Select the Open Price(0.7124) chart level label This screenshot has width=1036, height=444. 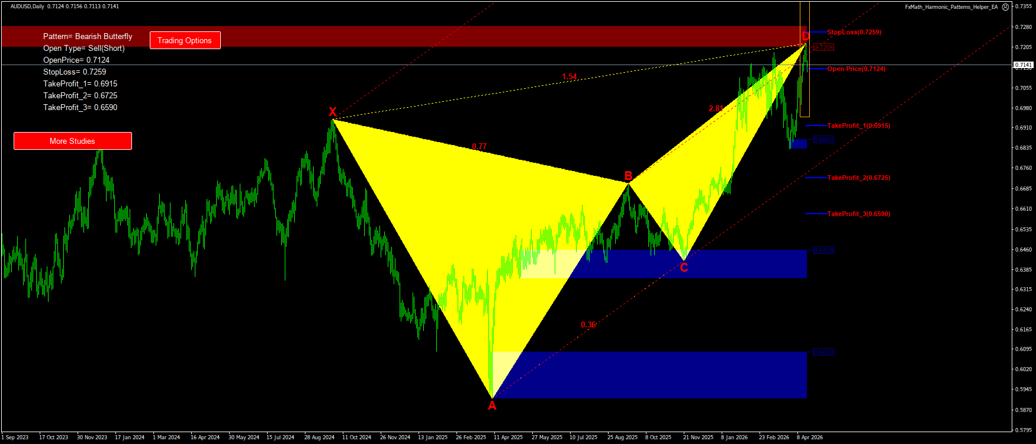[x=857, y=69]
